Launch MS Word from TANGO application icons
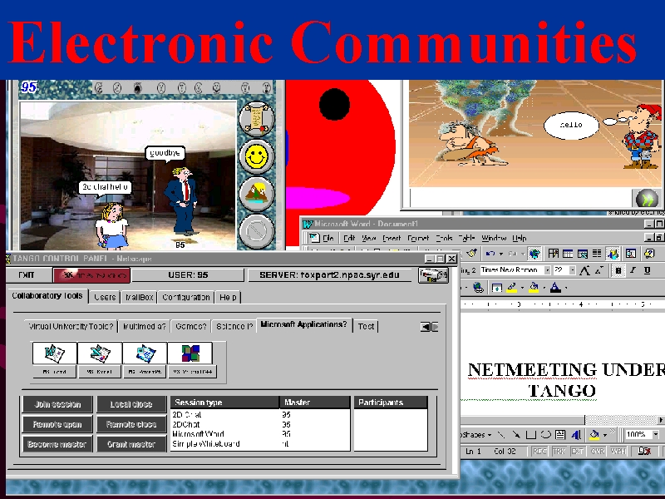The image size is (665, 499). point(55,353)
